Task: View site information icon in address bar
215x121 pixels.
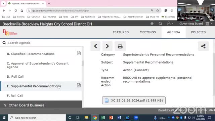Action: click(x=29, y=10)
